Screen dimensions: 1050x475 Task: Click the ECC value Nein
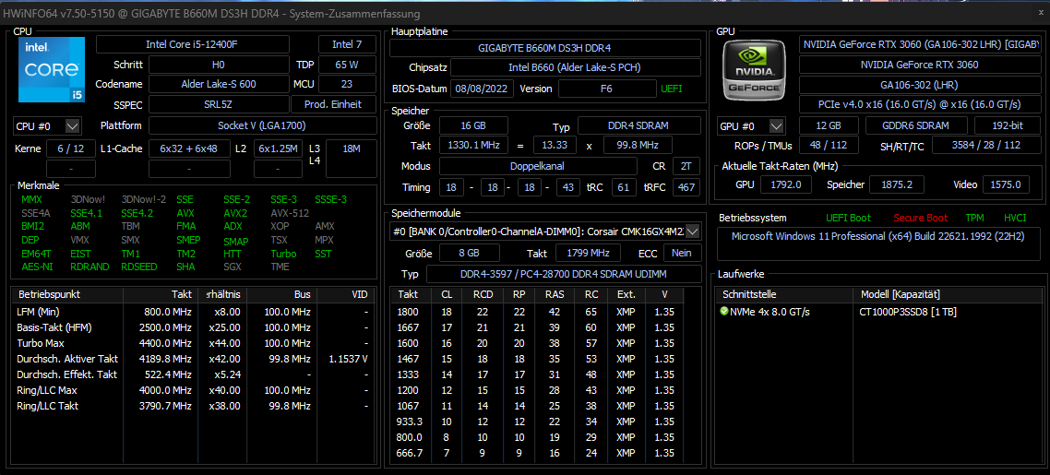click(x=682, y=253)
